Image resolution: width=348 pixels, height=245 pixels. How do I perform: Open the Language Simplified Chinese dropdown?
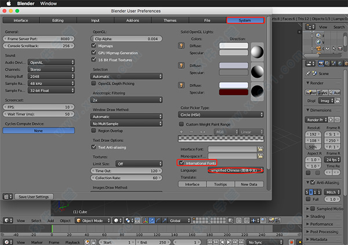pyautogui.click(x=235, y=170)
